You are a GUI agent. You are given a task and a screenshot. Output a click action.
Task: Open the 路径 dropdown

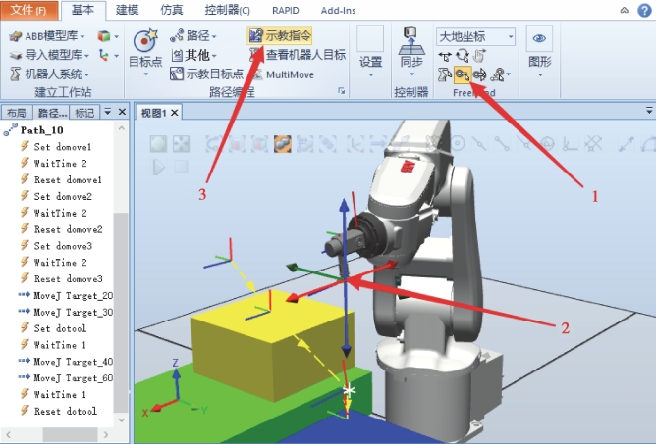coord(193,36)
